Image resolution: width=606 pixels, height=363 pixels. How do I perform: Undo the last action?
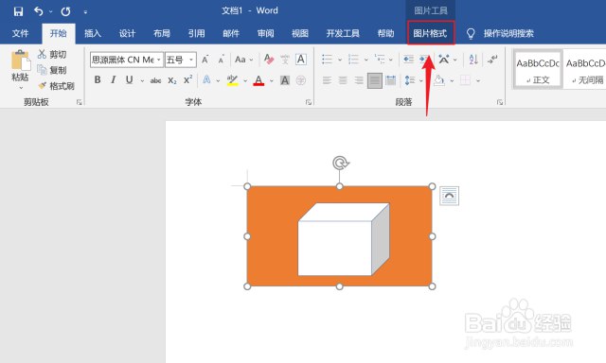(38, 11)
